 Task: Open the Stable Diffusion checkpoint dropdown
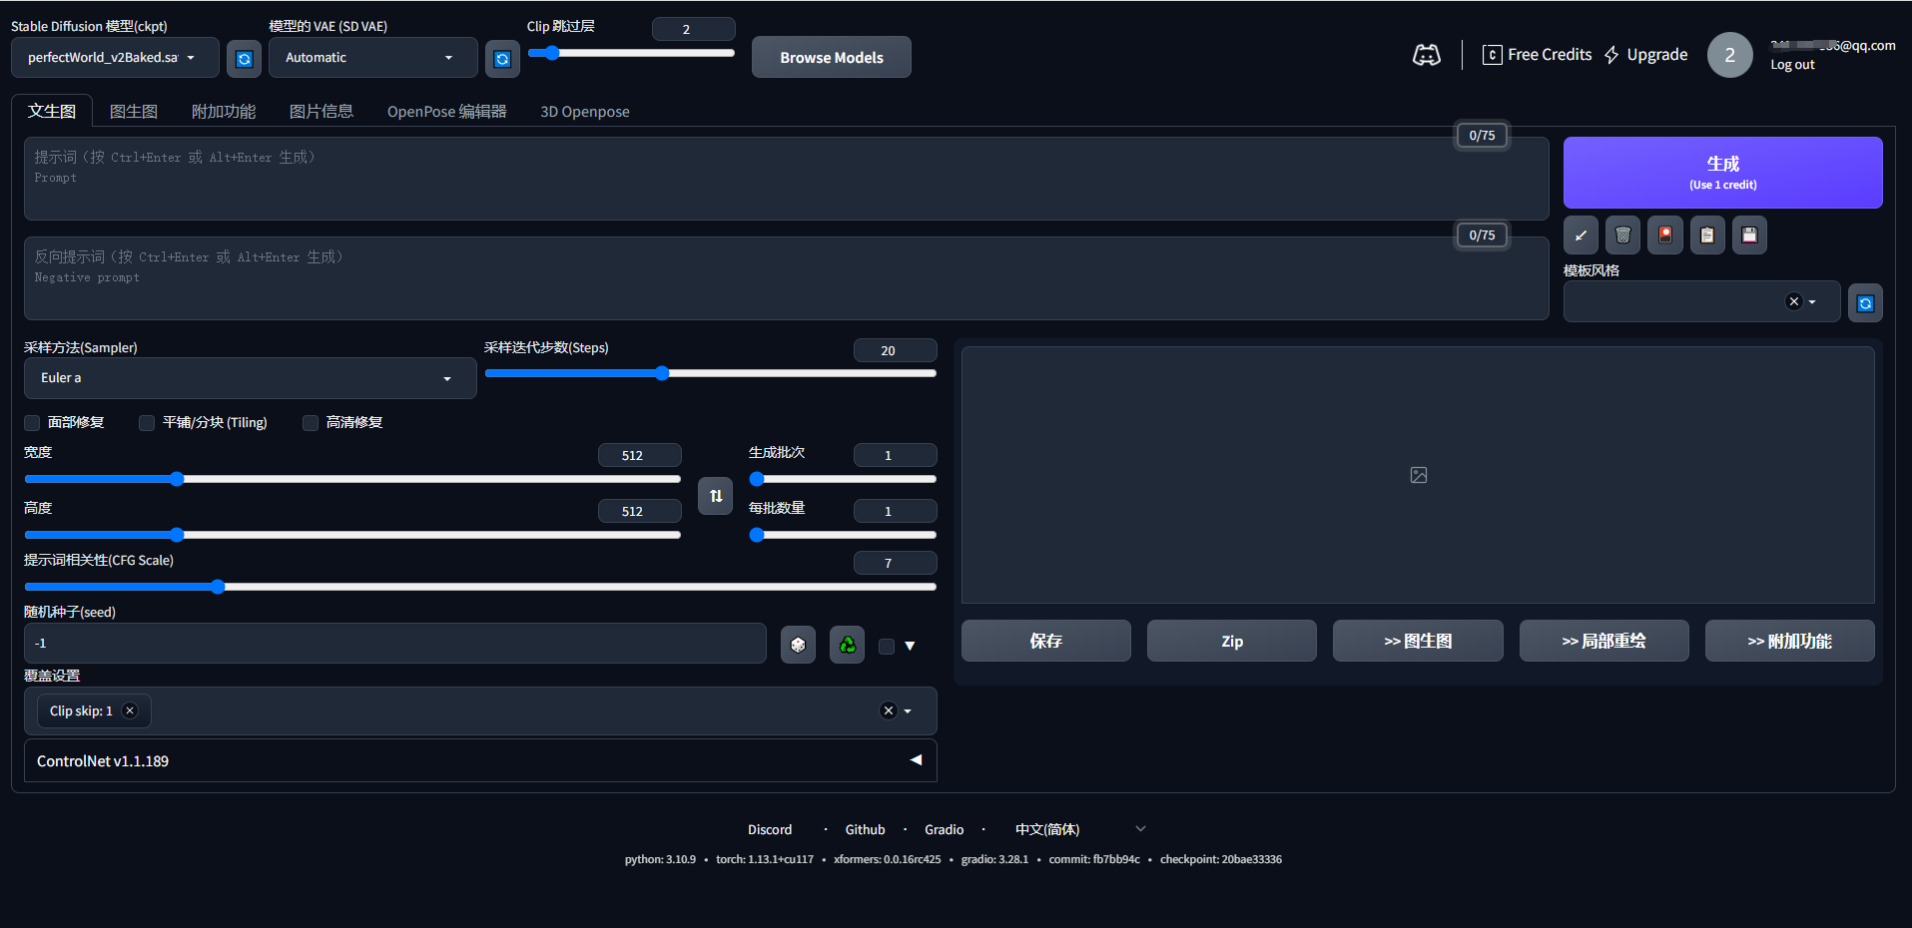(114, 58)
